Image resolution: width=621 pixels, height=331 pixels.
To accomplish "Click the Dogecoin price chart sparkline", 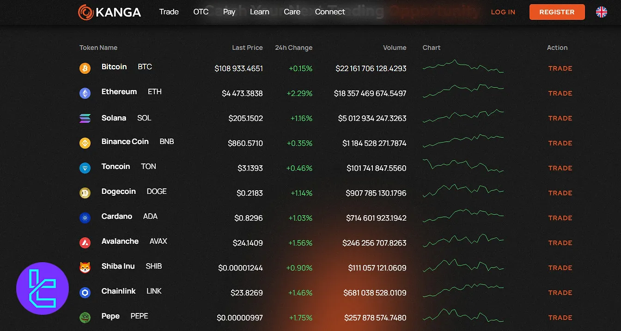I will click(x=463, y=190).
